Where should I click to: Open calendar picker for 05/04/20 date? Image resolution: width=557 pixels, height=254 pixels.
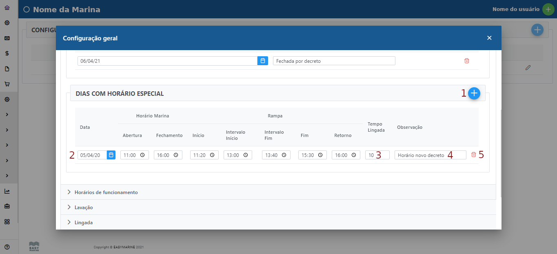coord(111,155)
